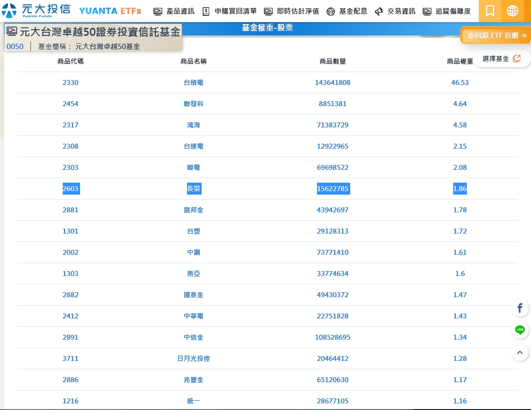
Task: Click the 0050 fund code link
Action: pos(15,46)
